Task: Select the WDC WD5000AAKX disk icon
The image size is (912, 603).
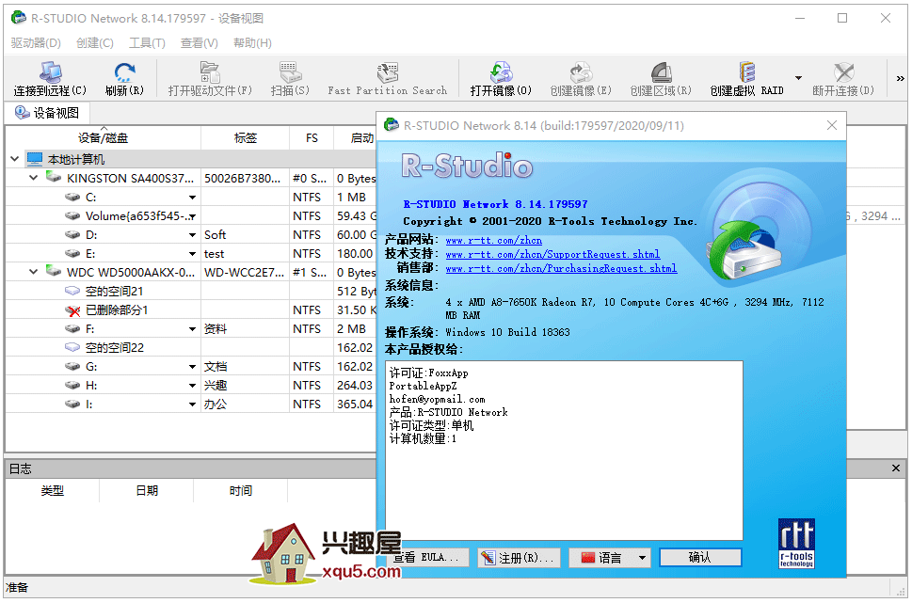Action: pos(54,271)
